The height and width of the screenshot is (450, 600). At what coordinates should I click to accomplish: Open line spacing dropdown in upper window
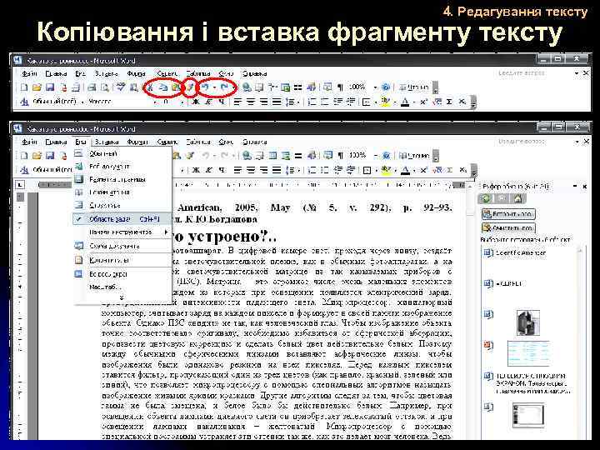coord(298,102)
